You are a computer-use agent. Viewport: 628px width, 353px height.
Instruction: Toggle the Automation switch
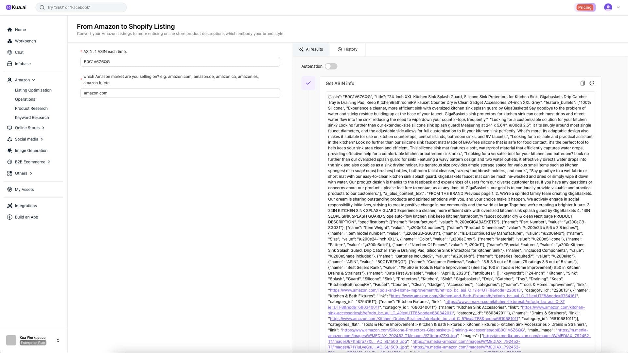pos(331,66)
